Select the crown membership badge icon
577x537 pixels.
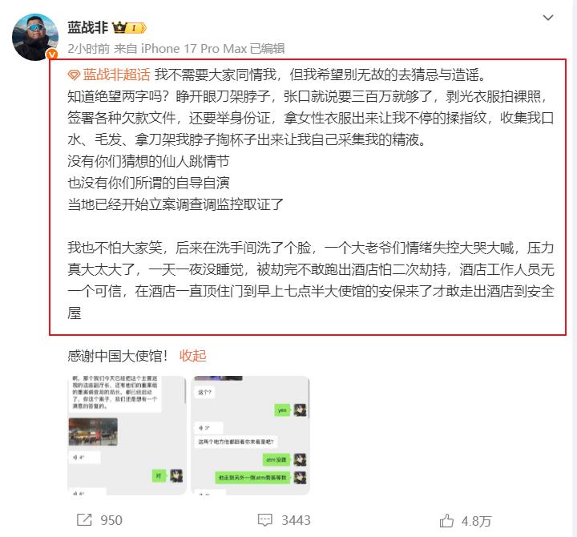119,27
